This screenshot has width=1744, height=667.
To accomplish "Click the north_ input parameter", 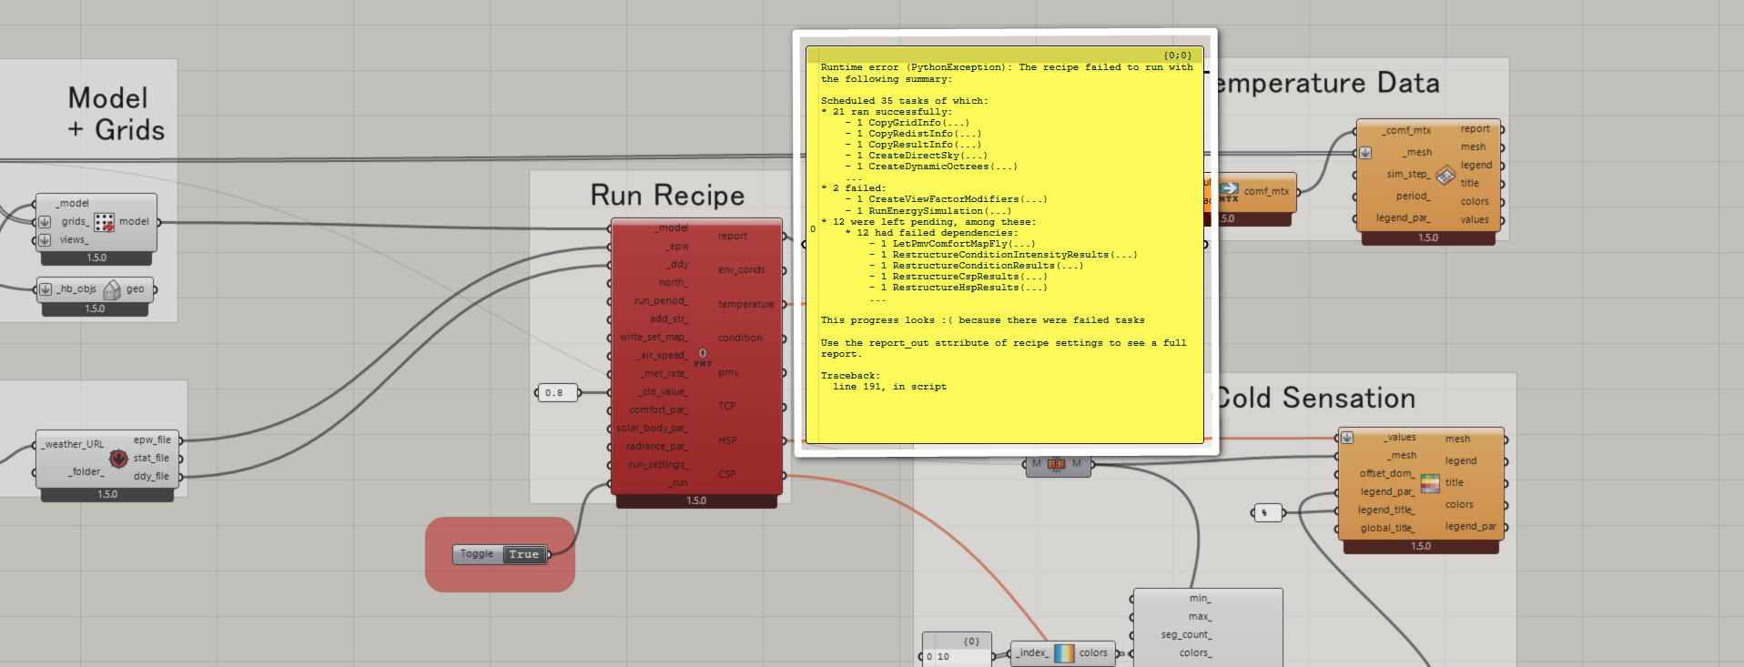I will click(673, 283).
